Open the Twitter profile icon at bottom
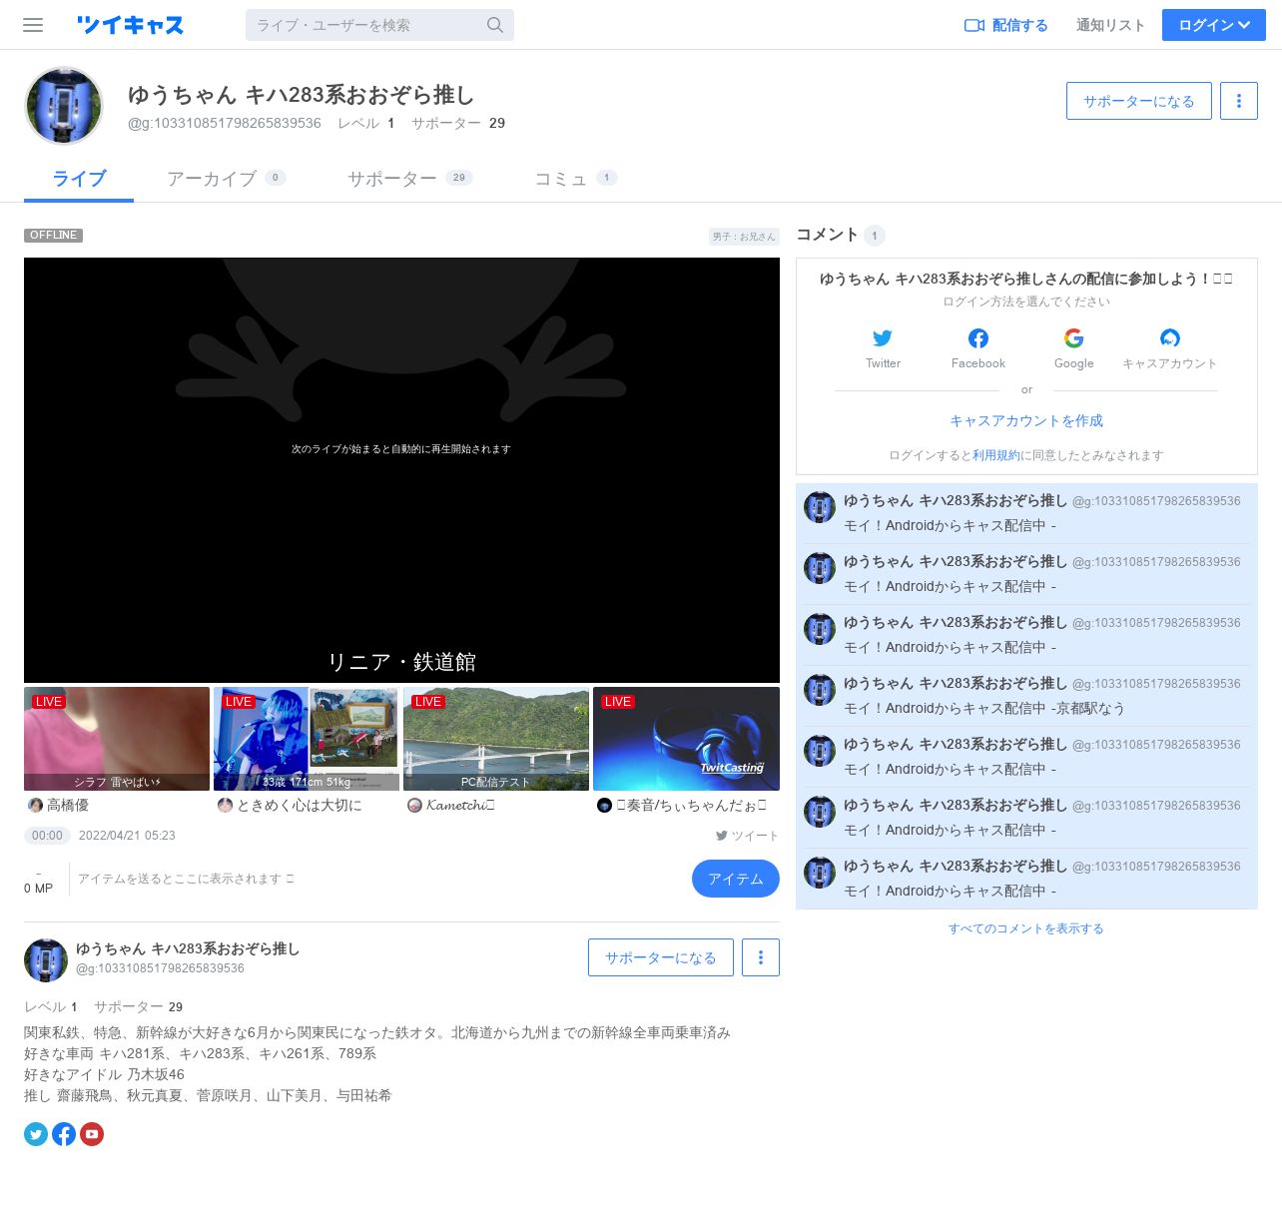 [36, 1134]
